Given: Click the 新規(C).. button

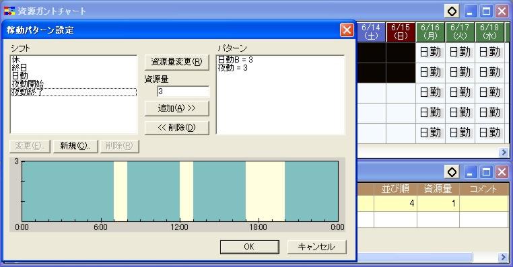Looking at the screenshot, I should (75, 146).
